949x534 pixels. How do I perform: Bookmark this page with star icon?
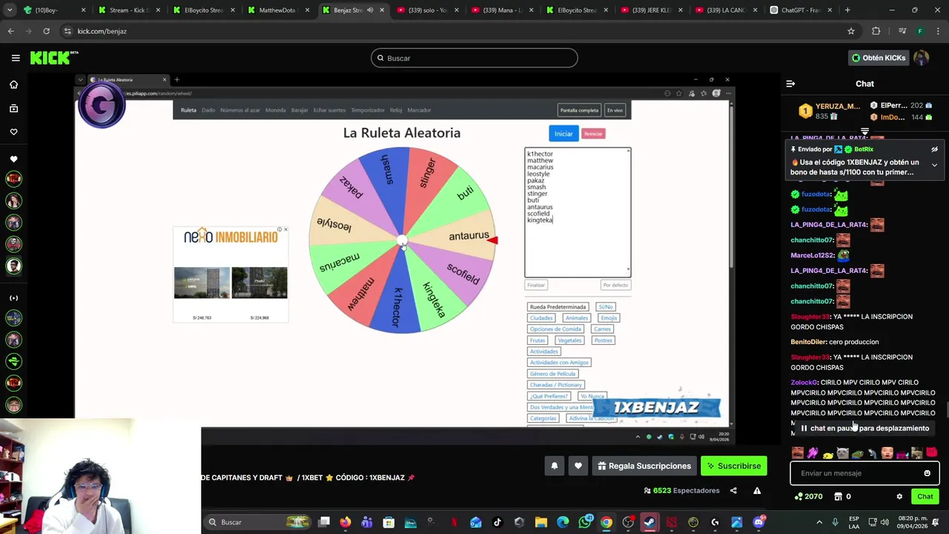coord(851,31)
